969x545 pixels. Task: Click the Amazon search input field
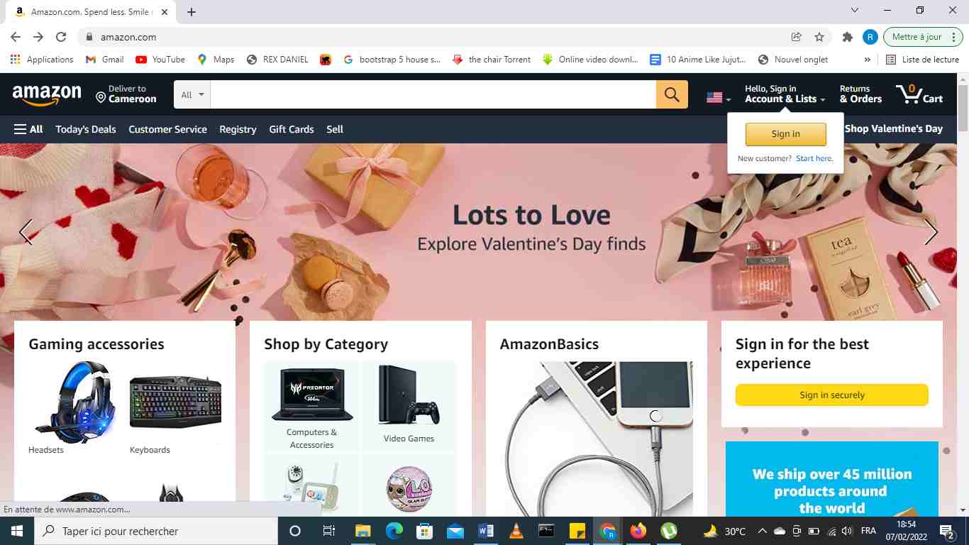pos(433,94)
